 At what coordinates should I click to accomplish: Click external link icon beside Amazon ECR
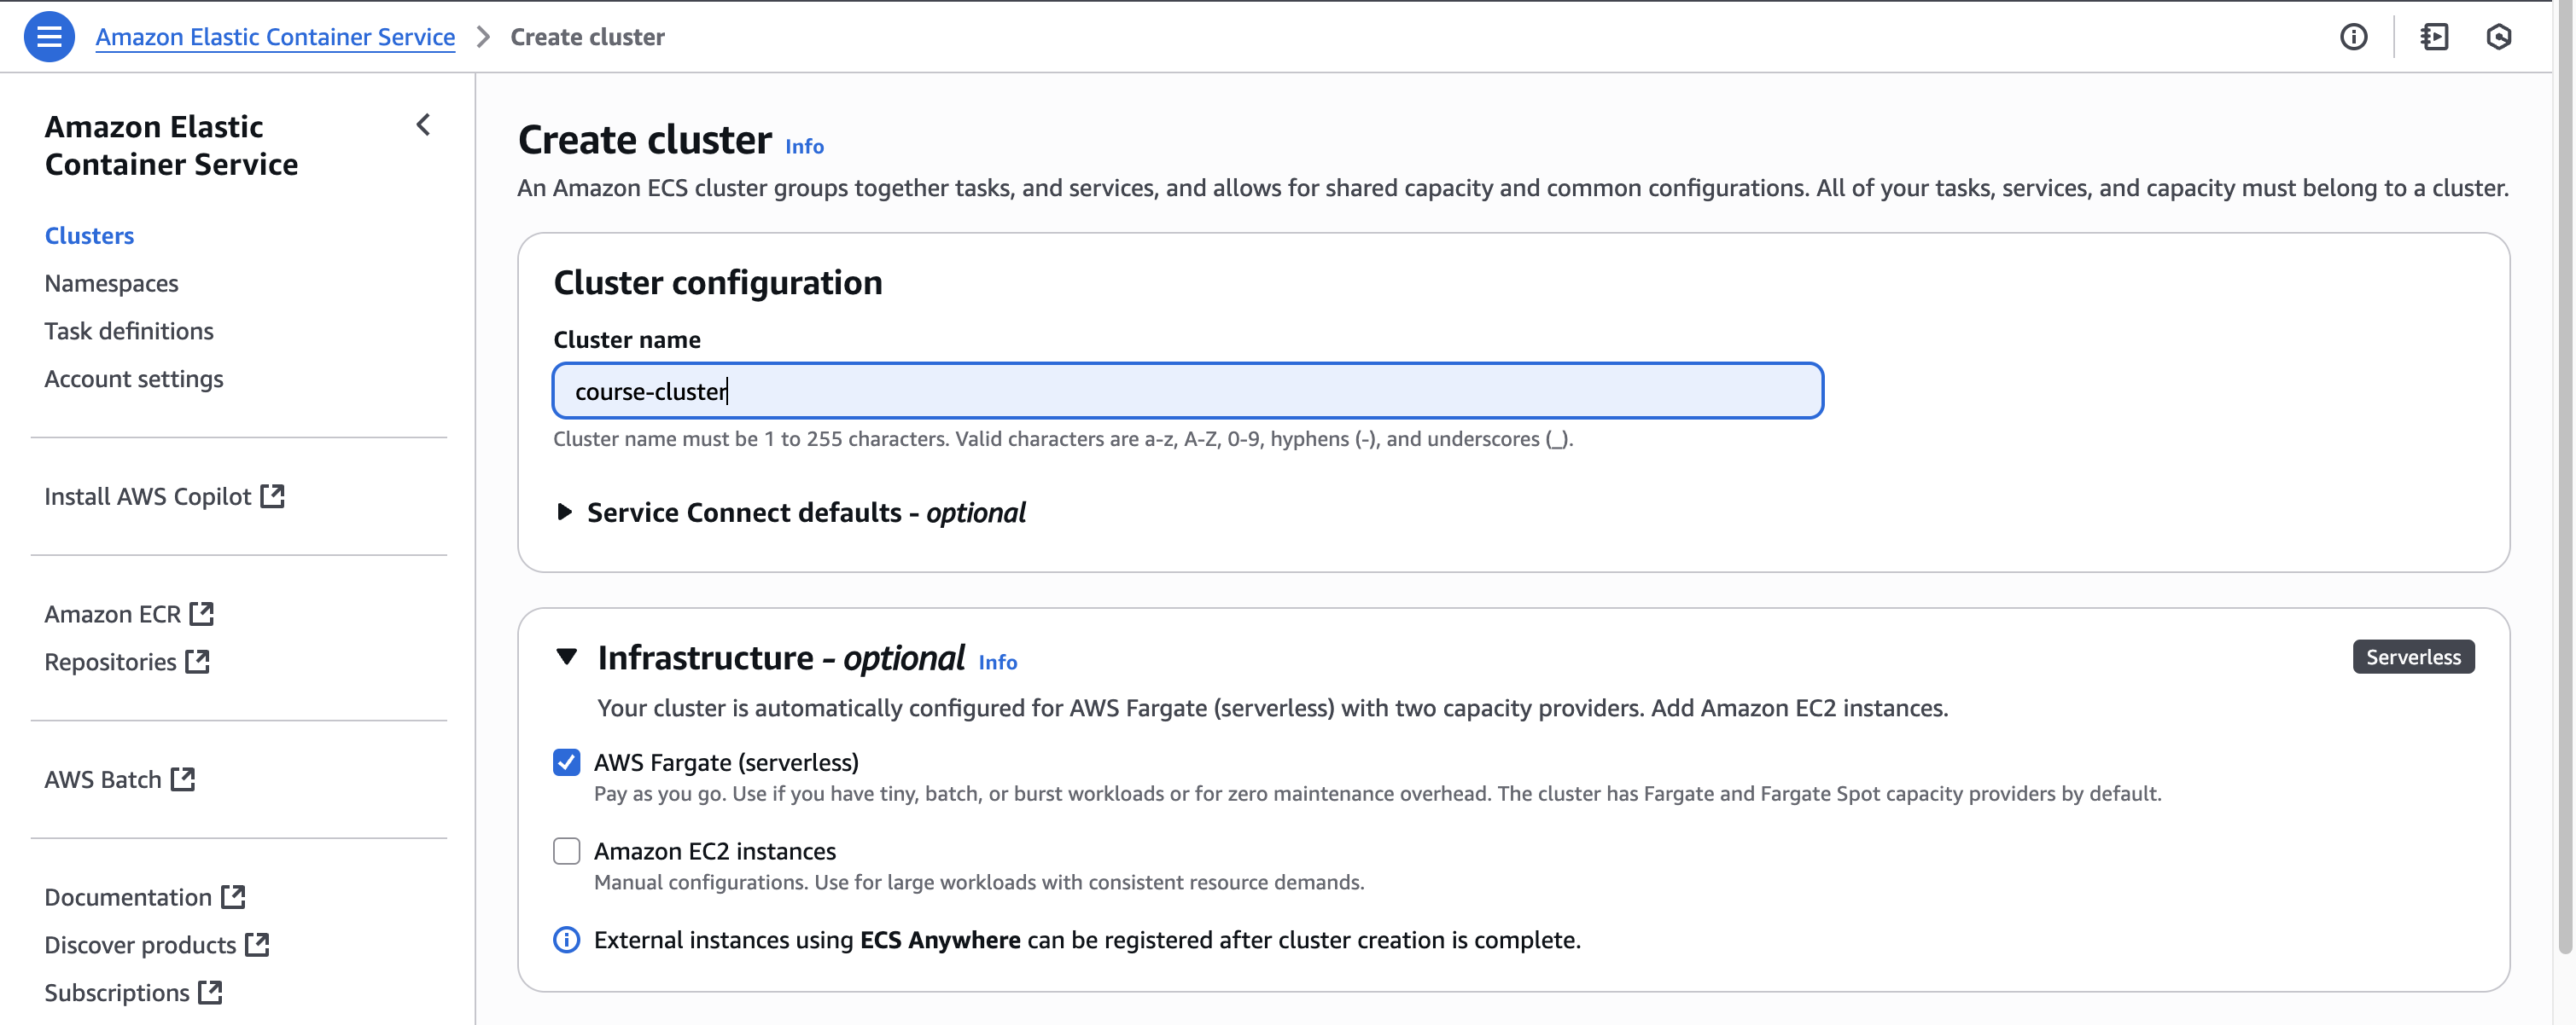tap(202, 613)
